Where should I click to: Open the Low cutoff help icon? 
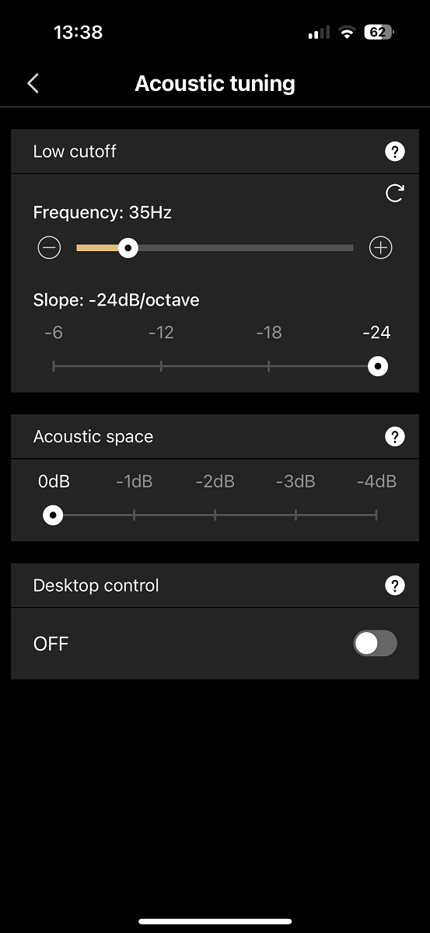[x=395, y=152]
